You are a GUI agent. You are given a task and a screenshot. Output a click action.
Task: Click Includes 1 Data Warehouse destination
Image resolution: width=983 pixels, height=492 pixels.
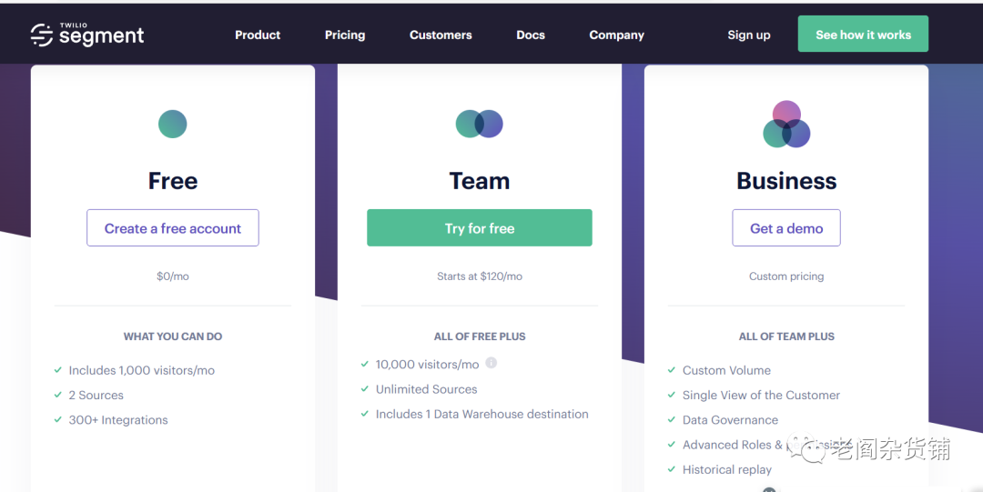point(481,414)
